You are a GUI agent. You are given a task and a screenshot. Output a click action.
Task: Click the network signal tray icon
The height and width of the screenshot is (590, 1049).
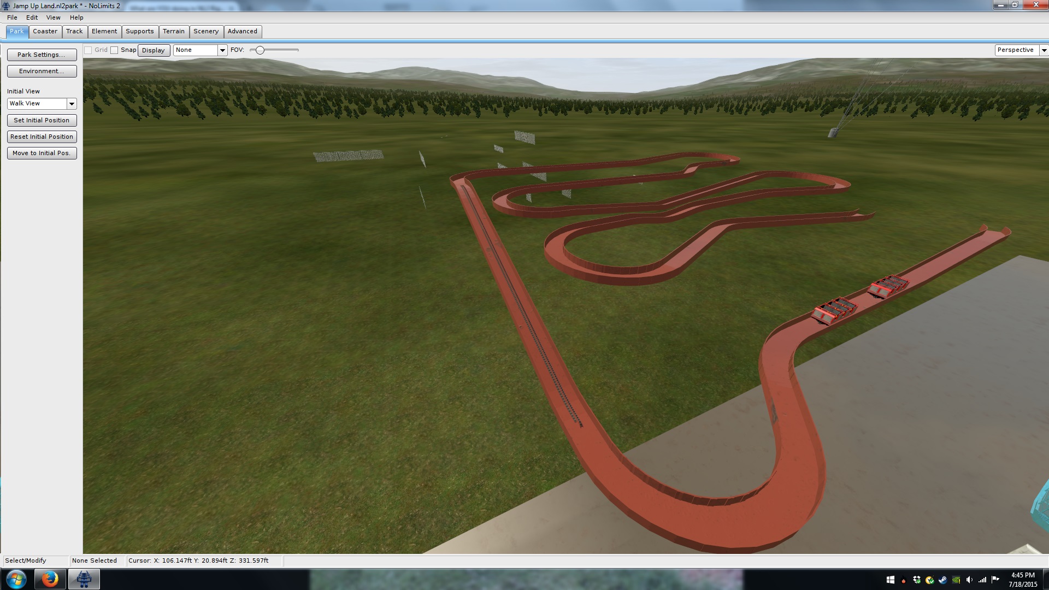(982, 580)
